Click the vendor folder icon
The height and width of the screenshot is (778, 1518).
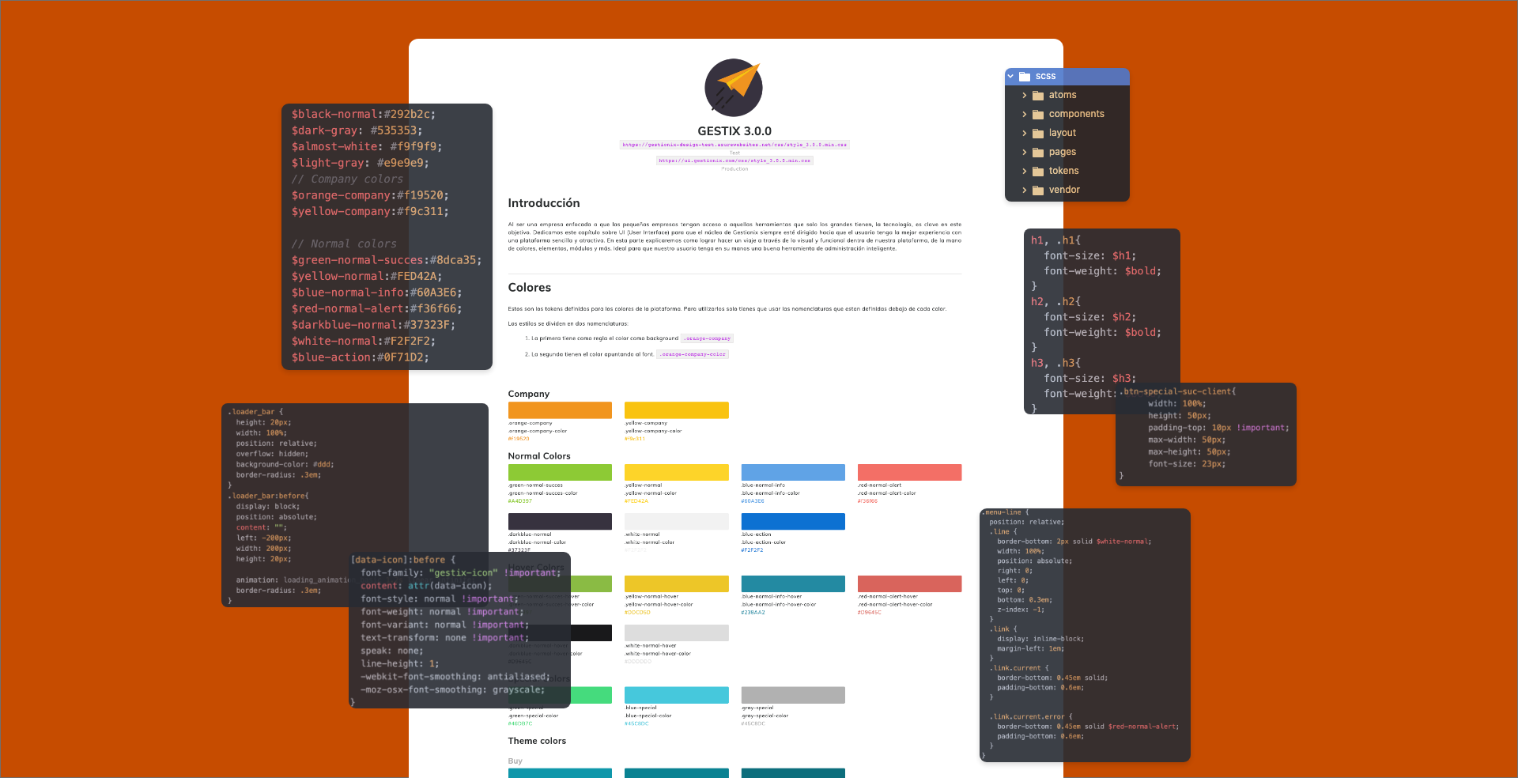coord(1038,191)
